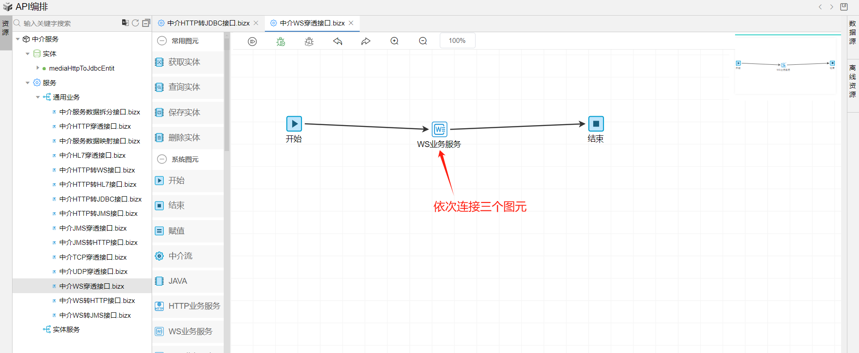859x353 pixels.
Task: Click the run flow icon in toolbar
Action: (252, 42)
